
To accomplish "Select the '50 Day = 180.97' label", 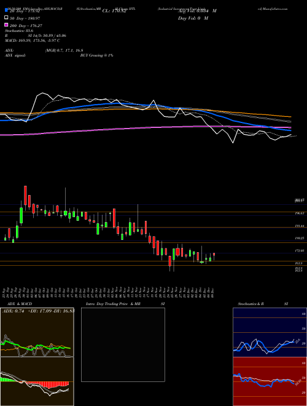I will tap(25, 18).
